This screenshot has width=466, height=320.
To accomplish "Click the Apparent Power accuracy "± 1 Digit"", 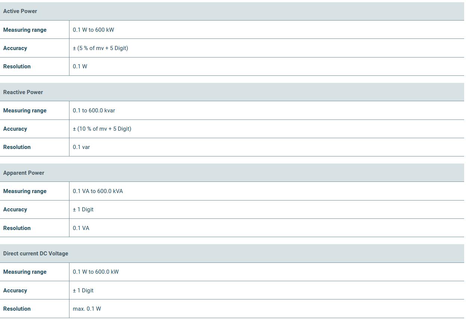I will tap(83, 209).
